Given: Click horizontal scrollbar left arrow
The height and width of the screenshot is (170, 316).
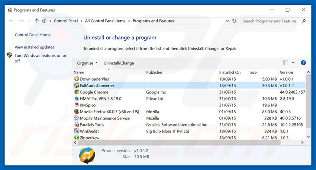Looking at the screenshot, I should click(x=75, y=142).
